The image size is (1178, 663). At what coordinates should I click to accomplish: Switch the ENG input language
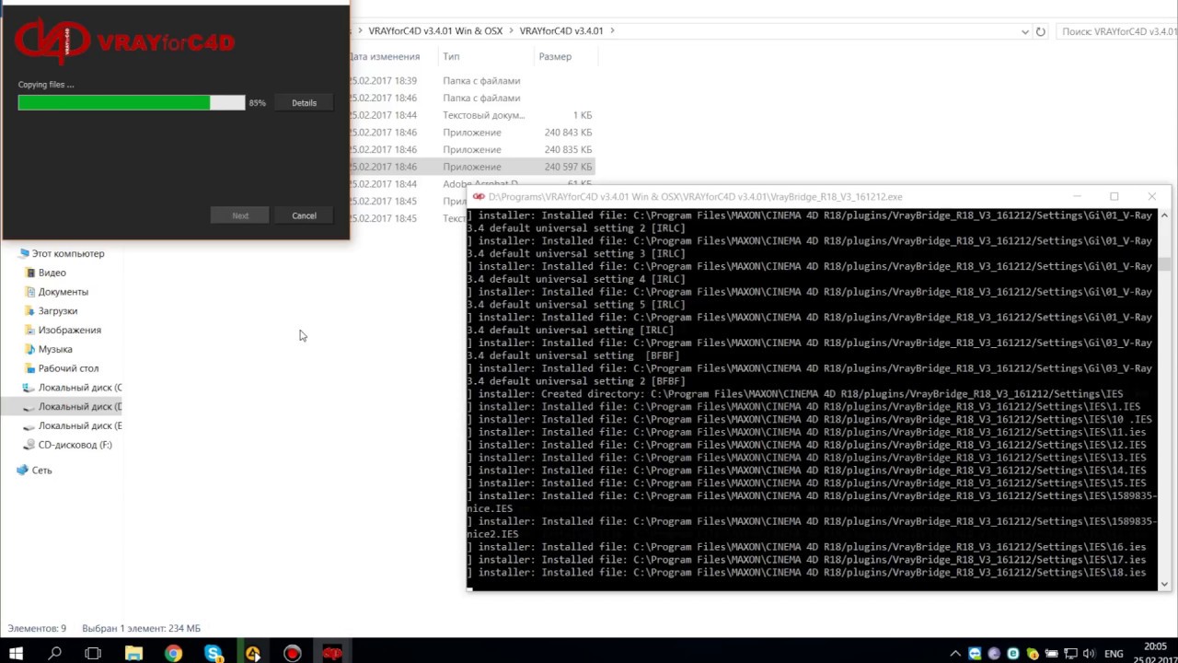(1114, 654)
